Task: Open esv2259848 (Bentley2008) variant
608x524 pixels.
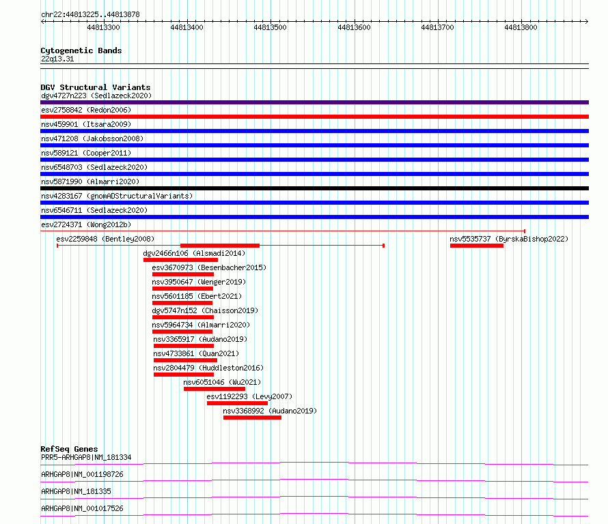Action: 105,239
